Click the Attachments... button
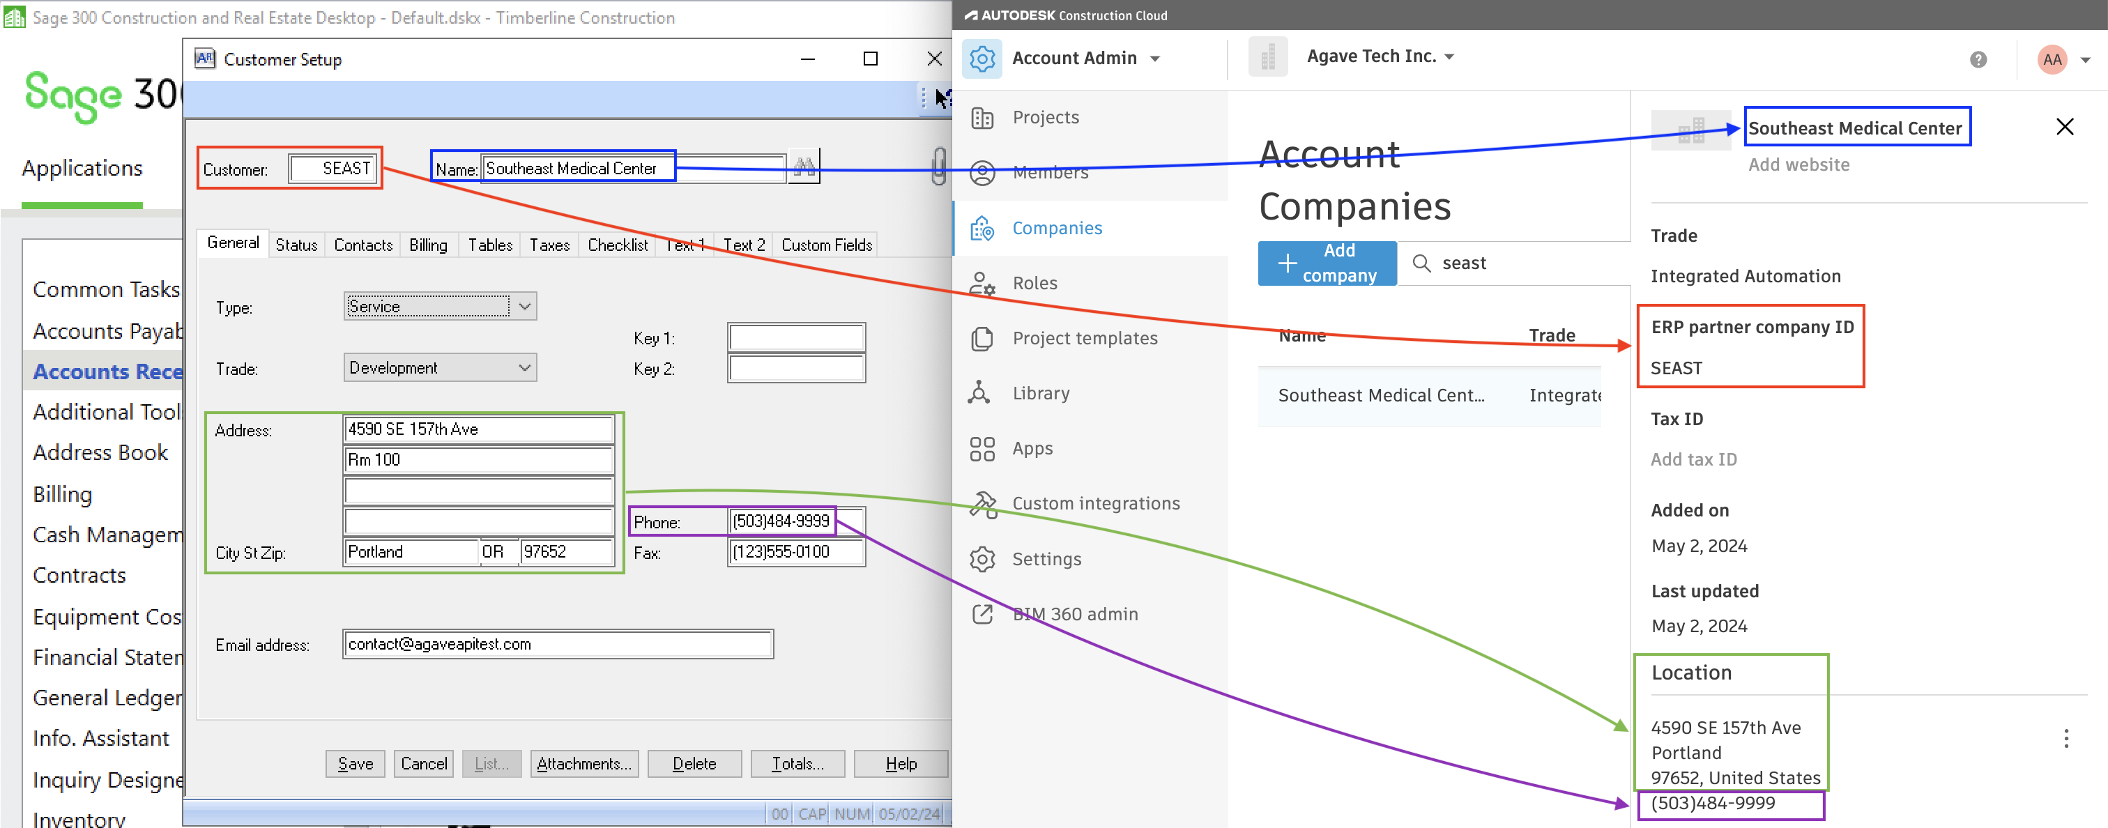Viewport: 2108px width, 828px height. pos(584,764)
